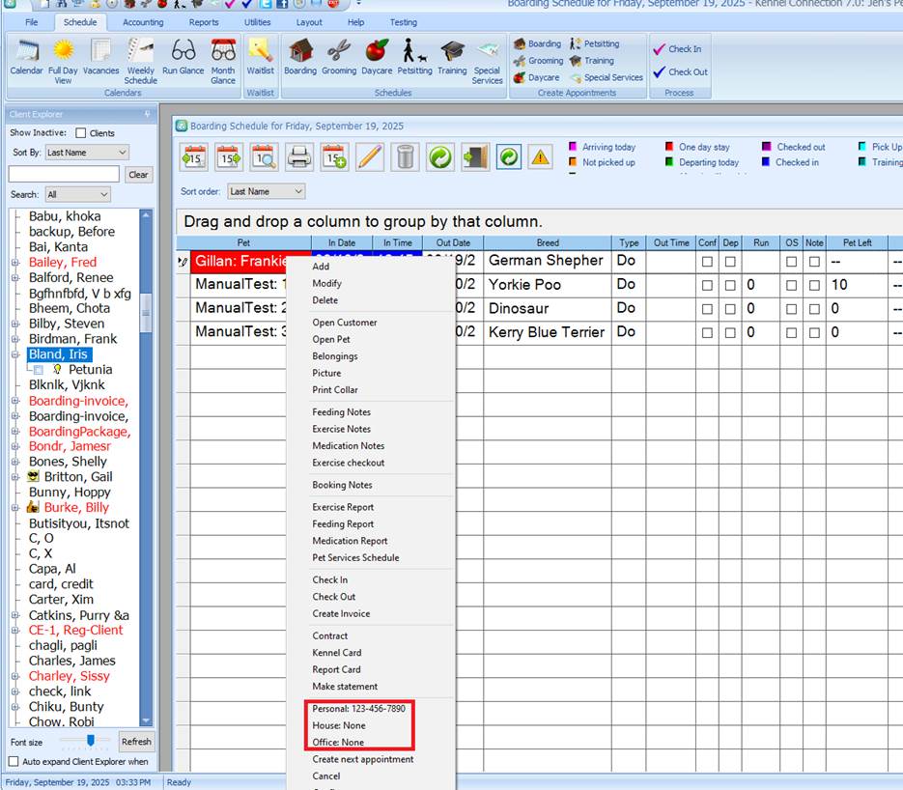Click the printer icon in boarding toolbar
Screen dimensions: 903x790
pyautogui.click(x=299, y=156)
